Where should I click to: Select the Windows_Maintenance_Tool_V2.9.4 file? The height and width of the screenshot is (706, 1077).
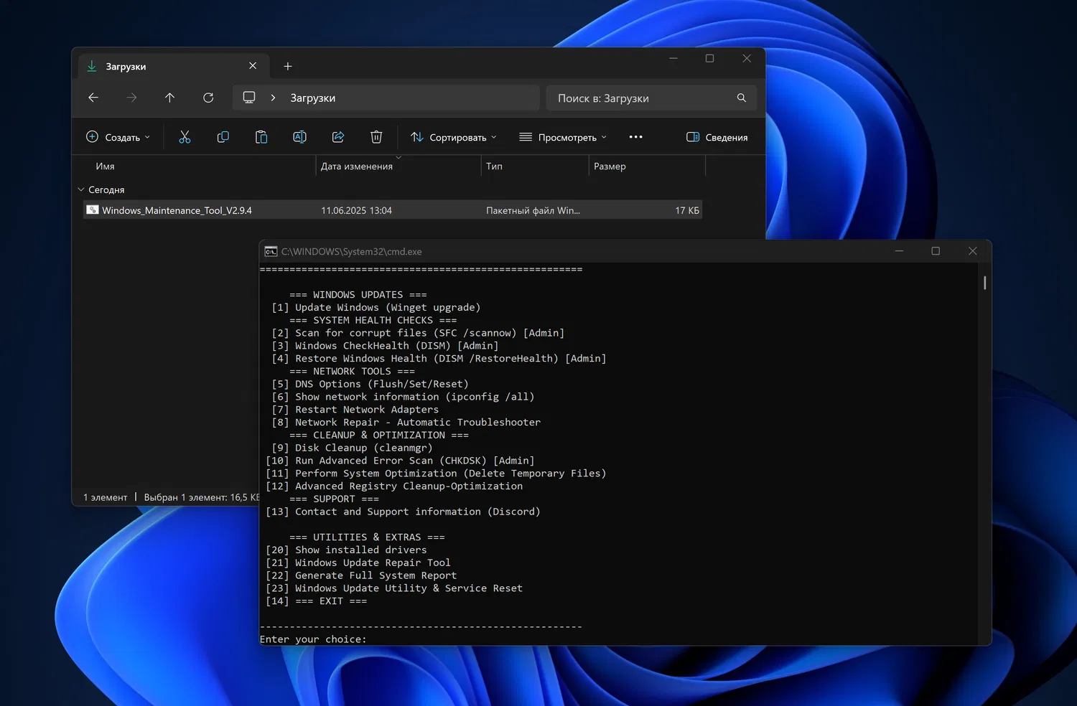click(x=177, y=210)
